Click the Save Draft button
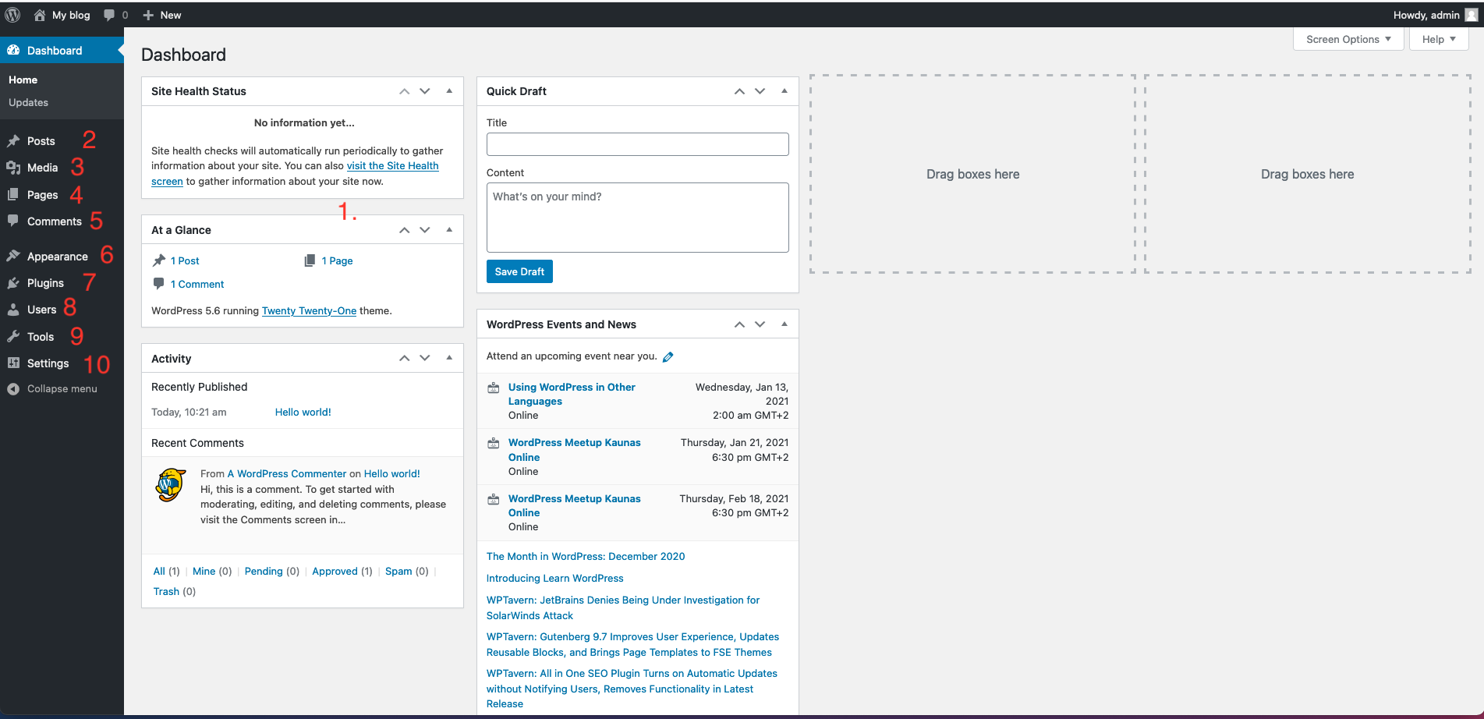 [x=519, y=271]
